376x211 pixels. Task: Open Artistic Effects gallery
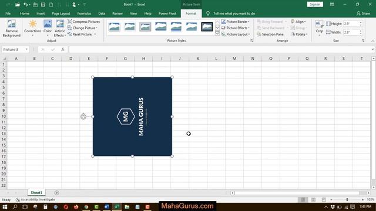pos(60,28)
